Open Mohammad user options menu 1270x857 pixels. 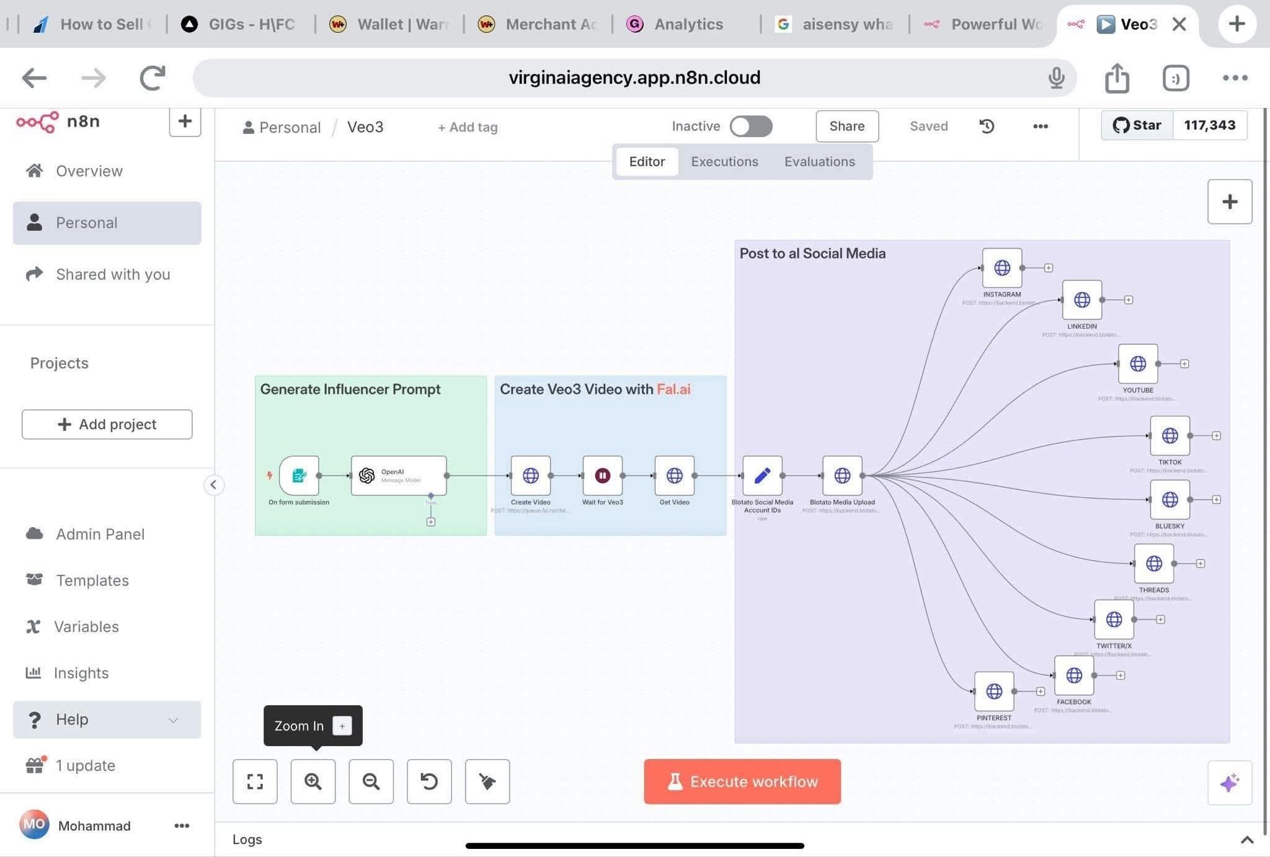[182, 825]
